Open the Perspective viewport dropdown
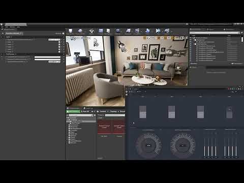 pos(75,38)
